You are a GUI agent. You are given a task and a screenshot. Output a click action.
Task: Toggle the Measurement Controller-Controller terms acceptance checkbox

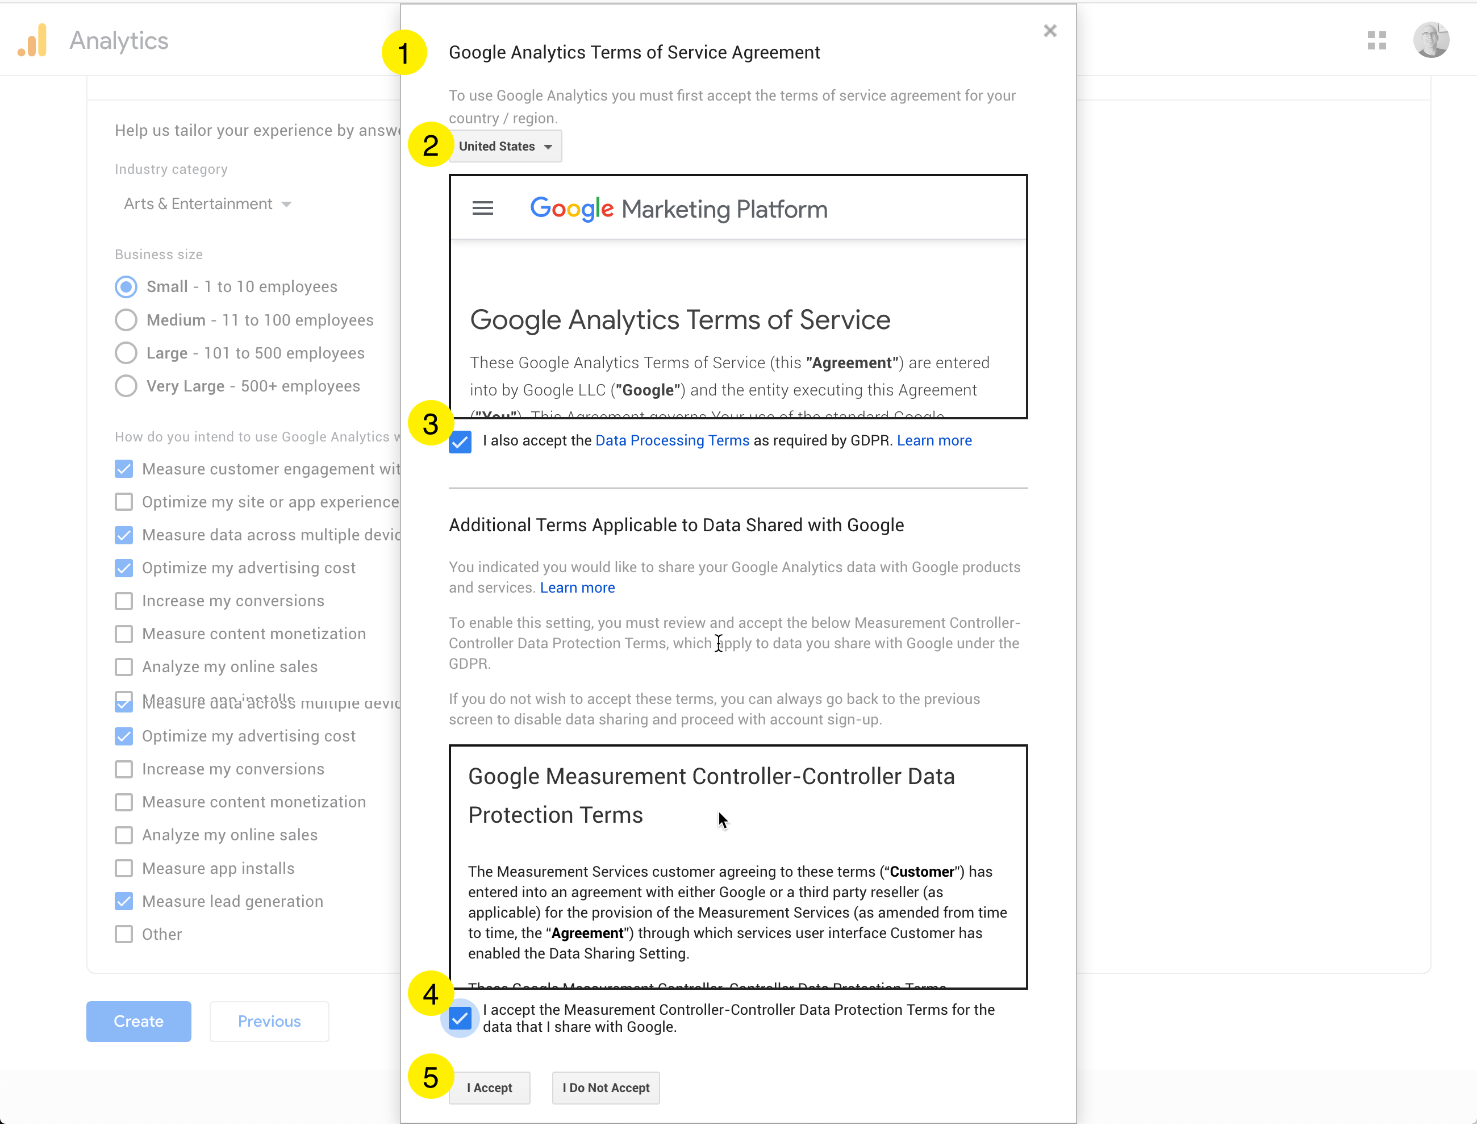(460, 1019)
